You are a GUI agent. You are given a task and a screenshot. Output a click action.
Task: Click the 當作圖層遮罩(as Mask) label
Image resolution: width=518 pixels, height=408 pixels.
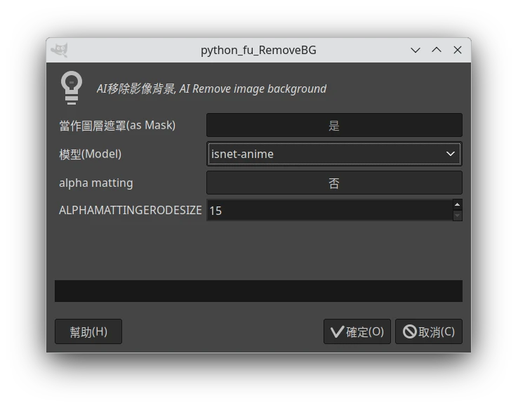pos(117,126)
